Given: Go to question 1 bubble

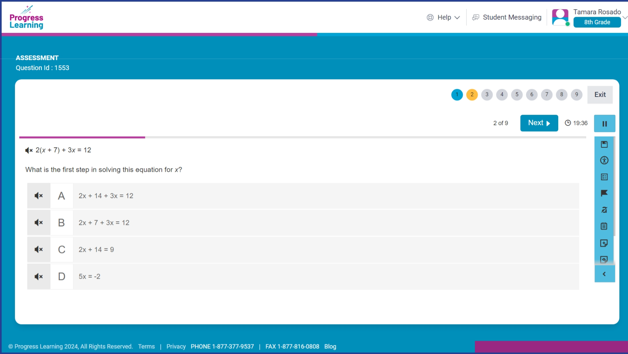Looking at the screenshot, I should point(457,95).
